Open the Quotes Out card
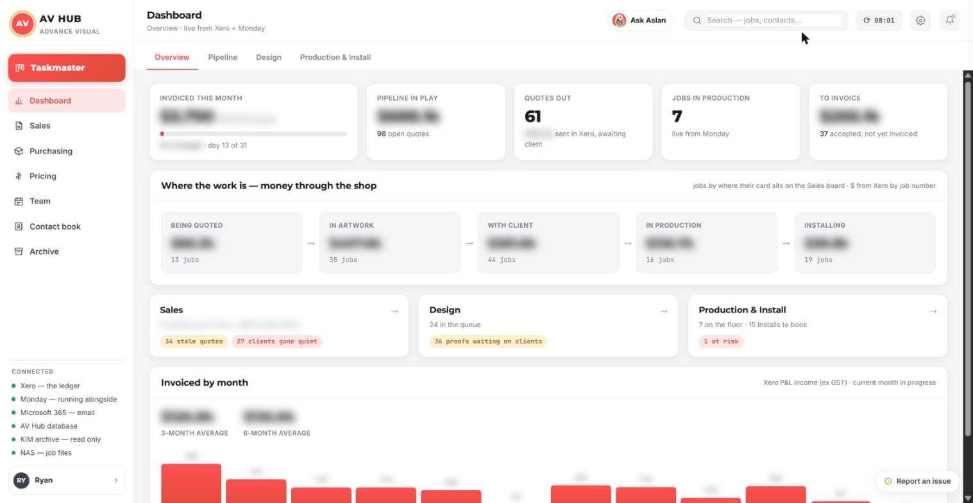 tap(583, 122)
